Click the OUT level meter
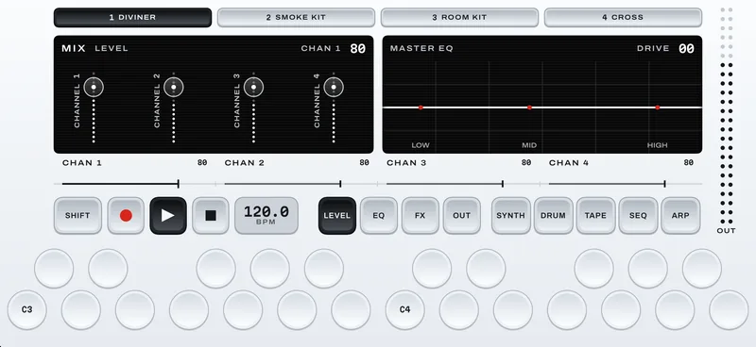The width and height of the screenshot is (756, 347). coord(726,116)
